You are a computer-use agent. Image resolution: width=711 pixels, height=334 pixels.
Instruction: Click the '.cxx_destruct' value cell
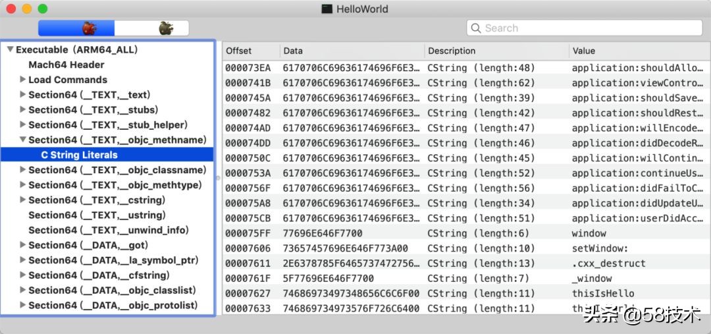pos(608,264)
